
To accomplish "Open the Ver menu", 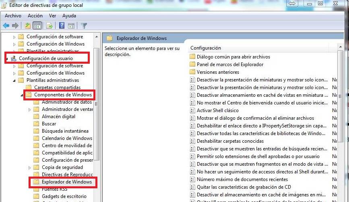I will click(52, 16).
